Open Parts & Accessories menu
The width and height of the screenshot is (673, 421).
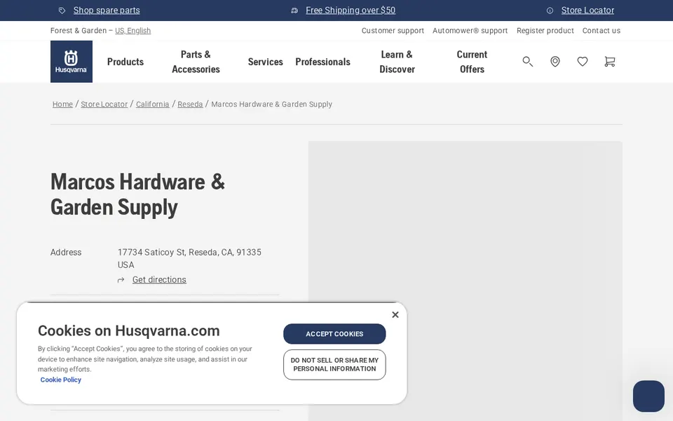(x=196, y=62)
